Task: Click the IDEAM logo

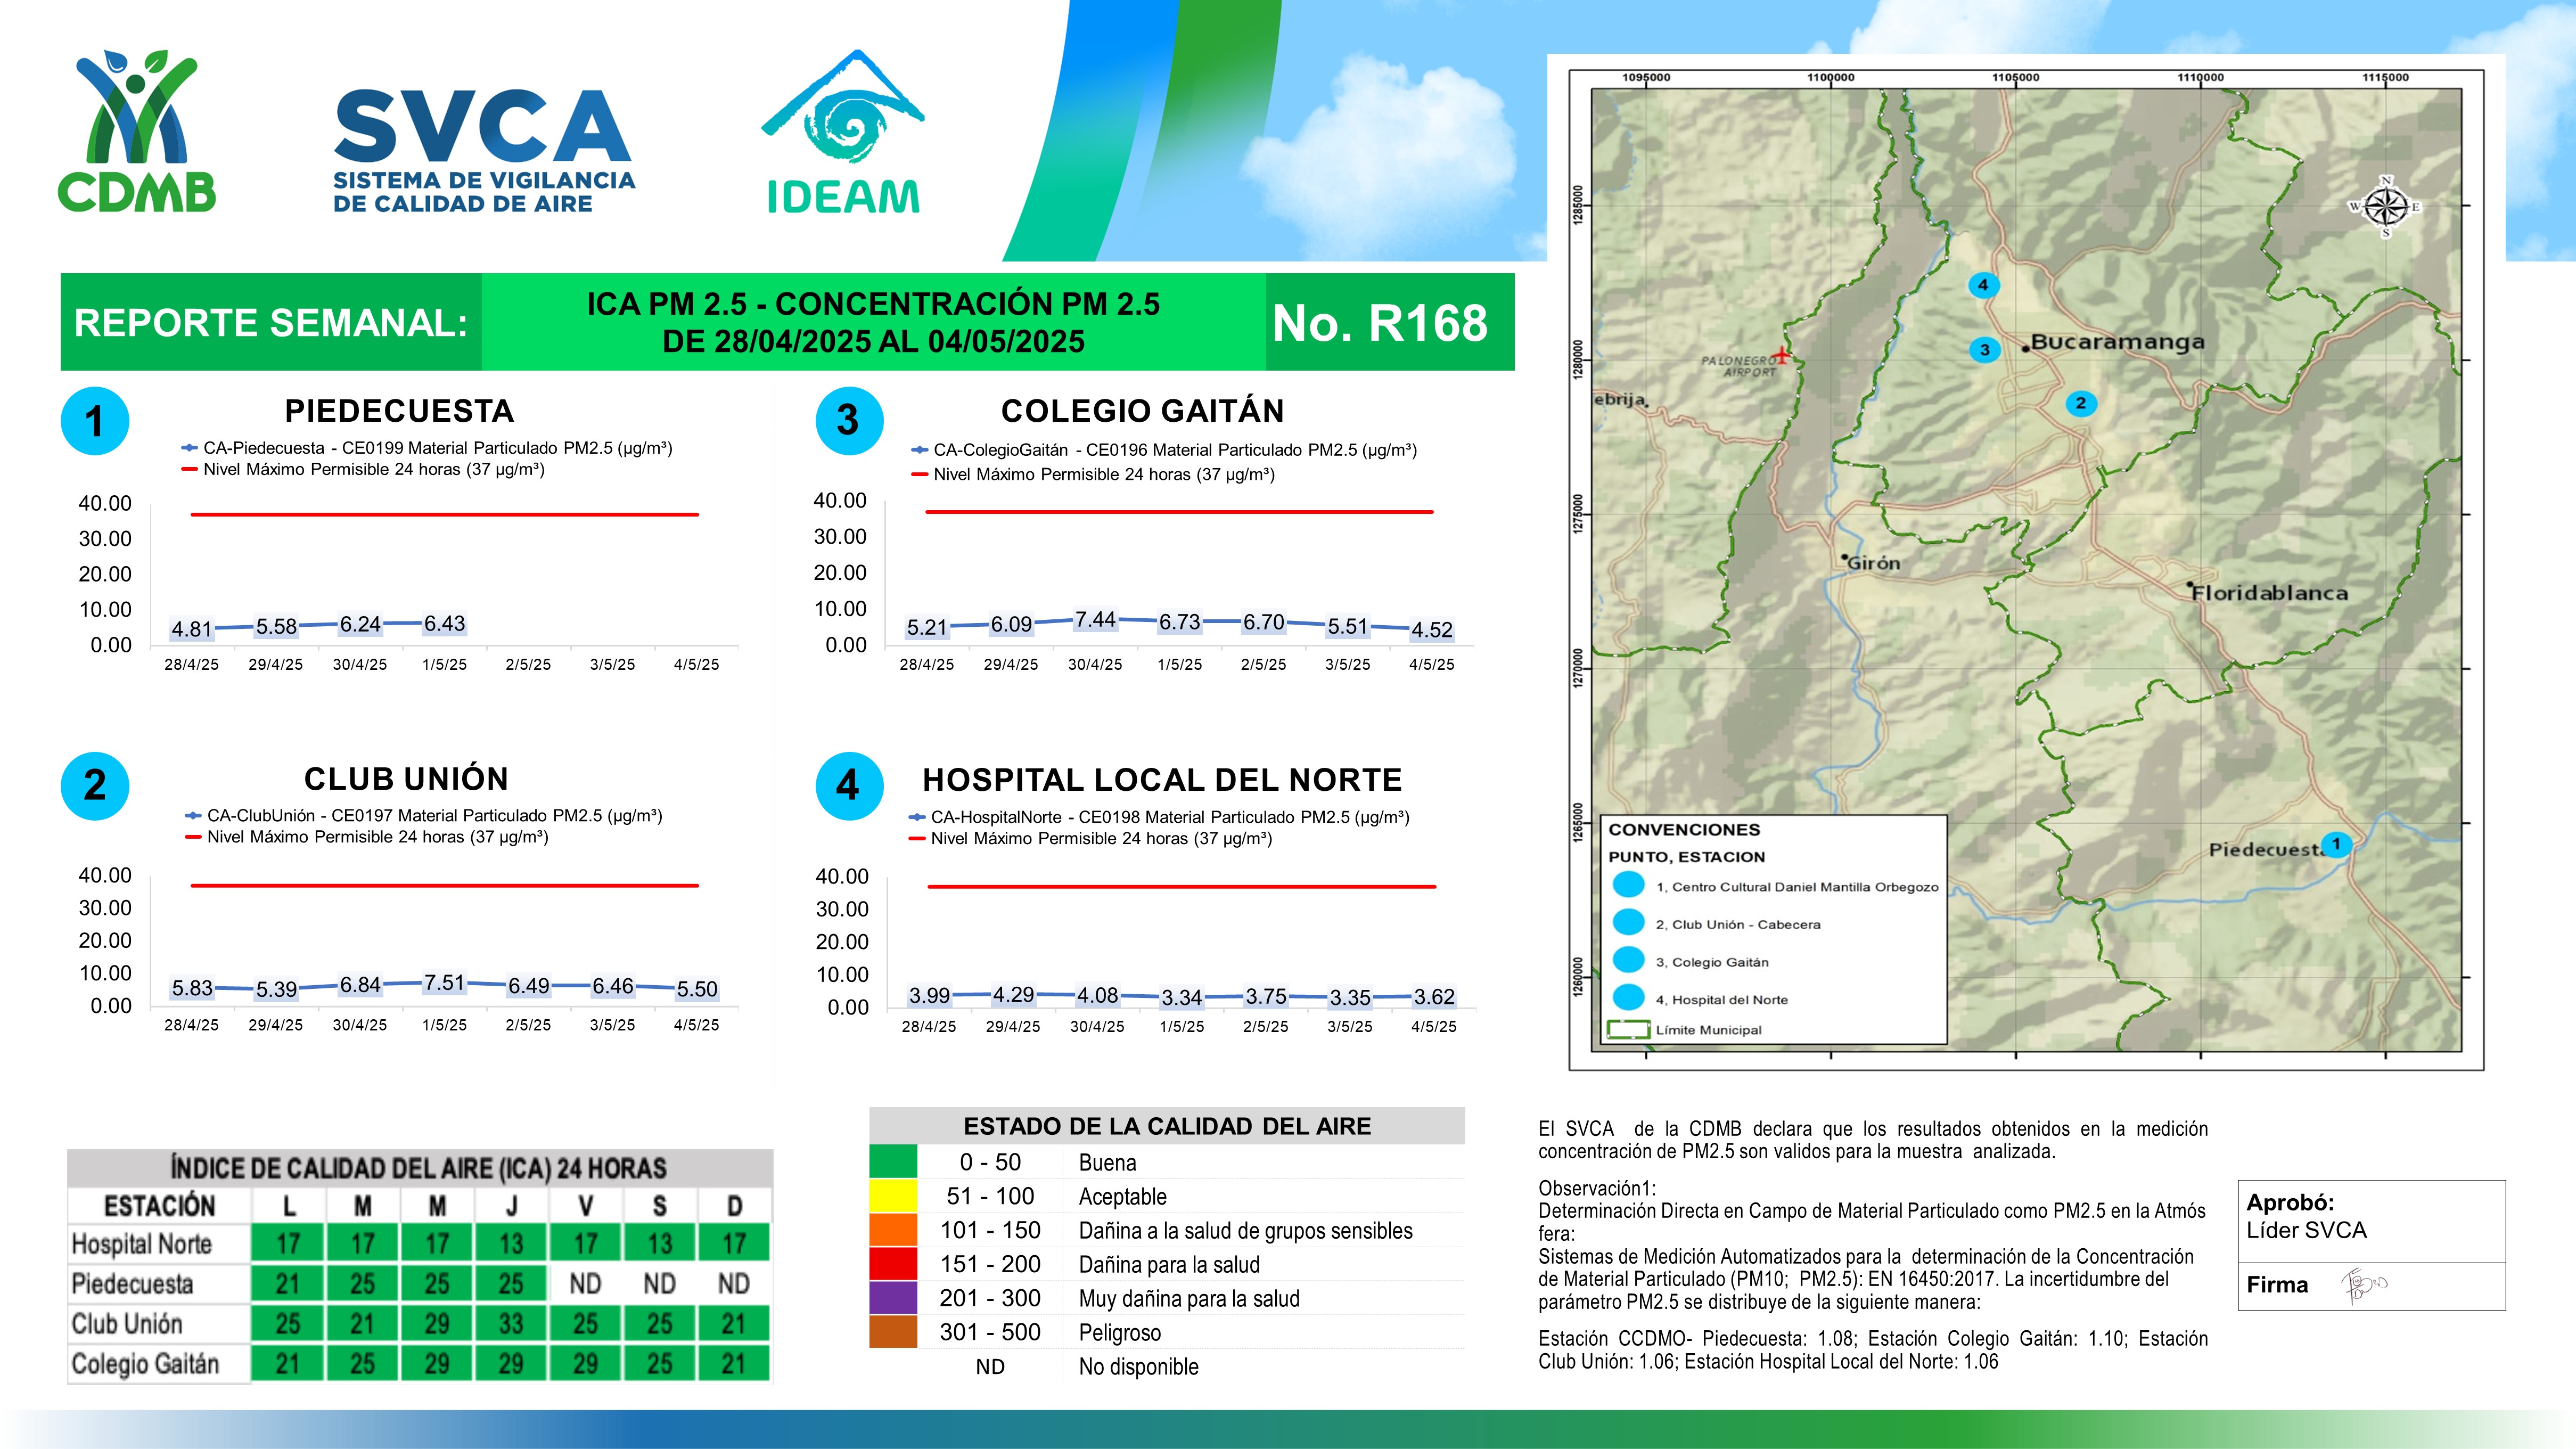Action: [x=843, y=134]
